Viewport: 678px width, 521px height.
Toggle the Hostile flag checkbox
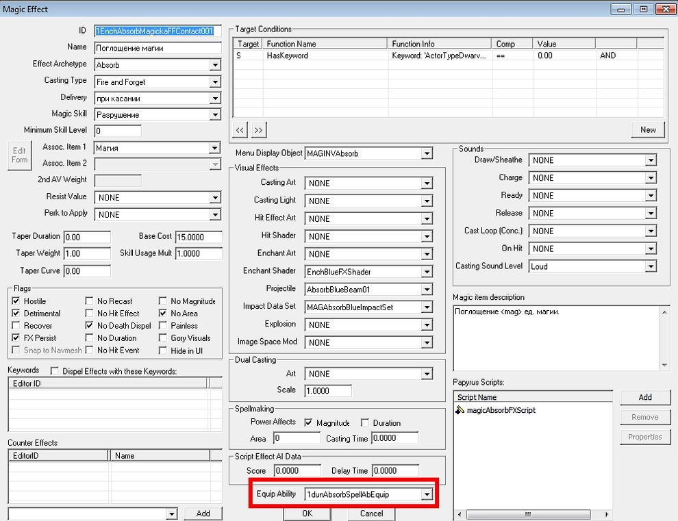[x=16, y=301]
